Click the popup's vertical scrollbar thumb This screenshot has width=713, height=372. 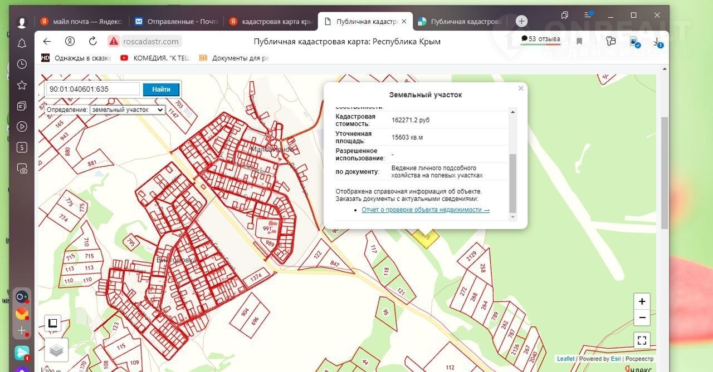pos(513,182)
